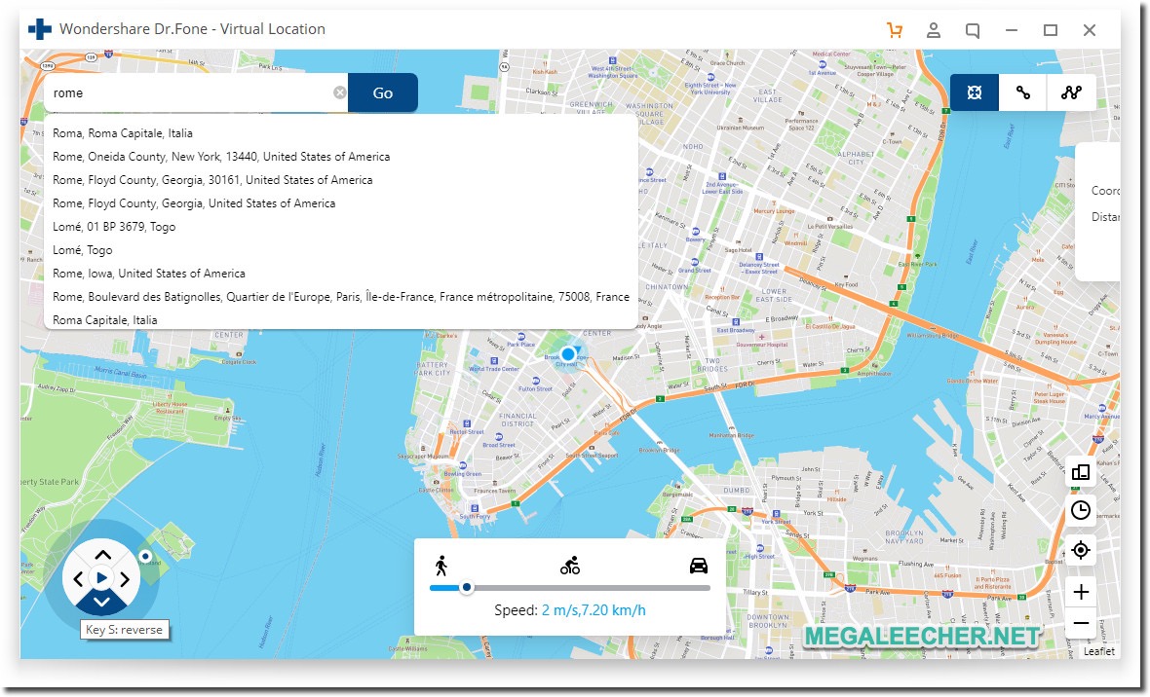Open the Leaflet attribution link
Screen dimensions: 1150x697
click(x=1098, y=651)
